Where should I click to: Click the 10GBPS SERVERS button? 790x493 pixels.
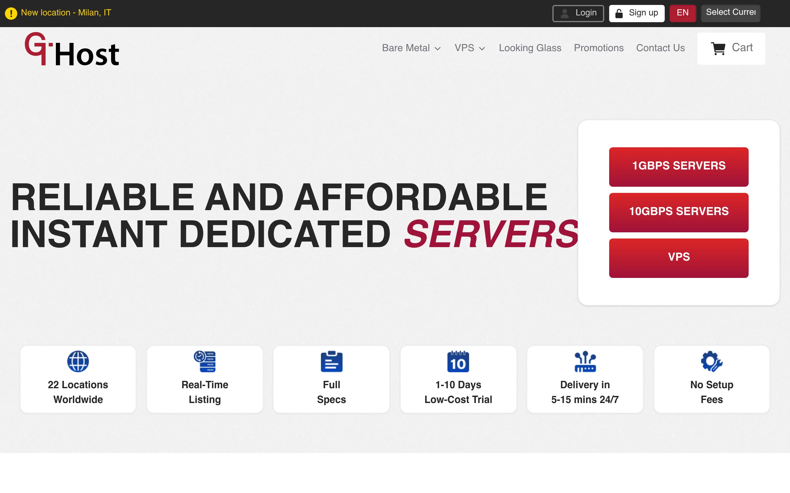(x=679, y=213)
